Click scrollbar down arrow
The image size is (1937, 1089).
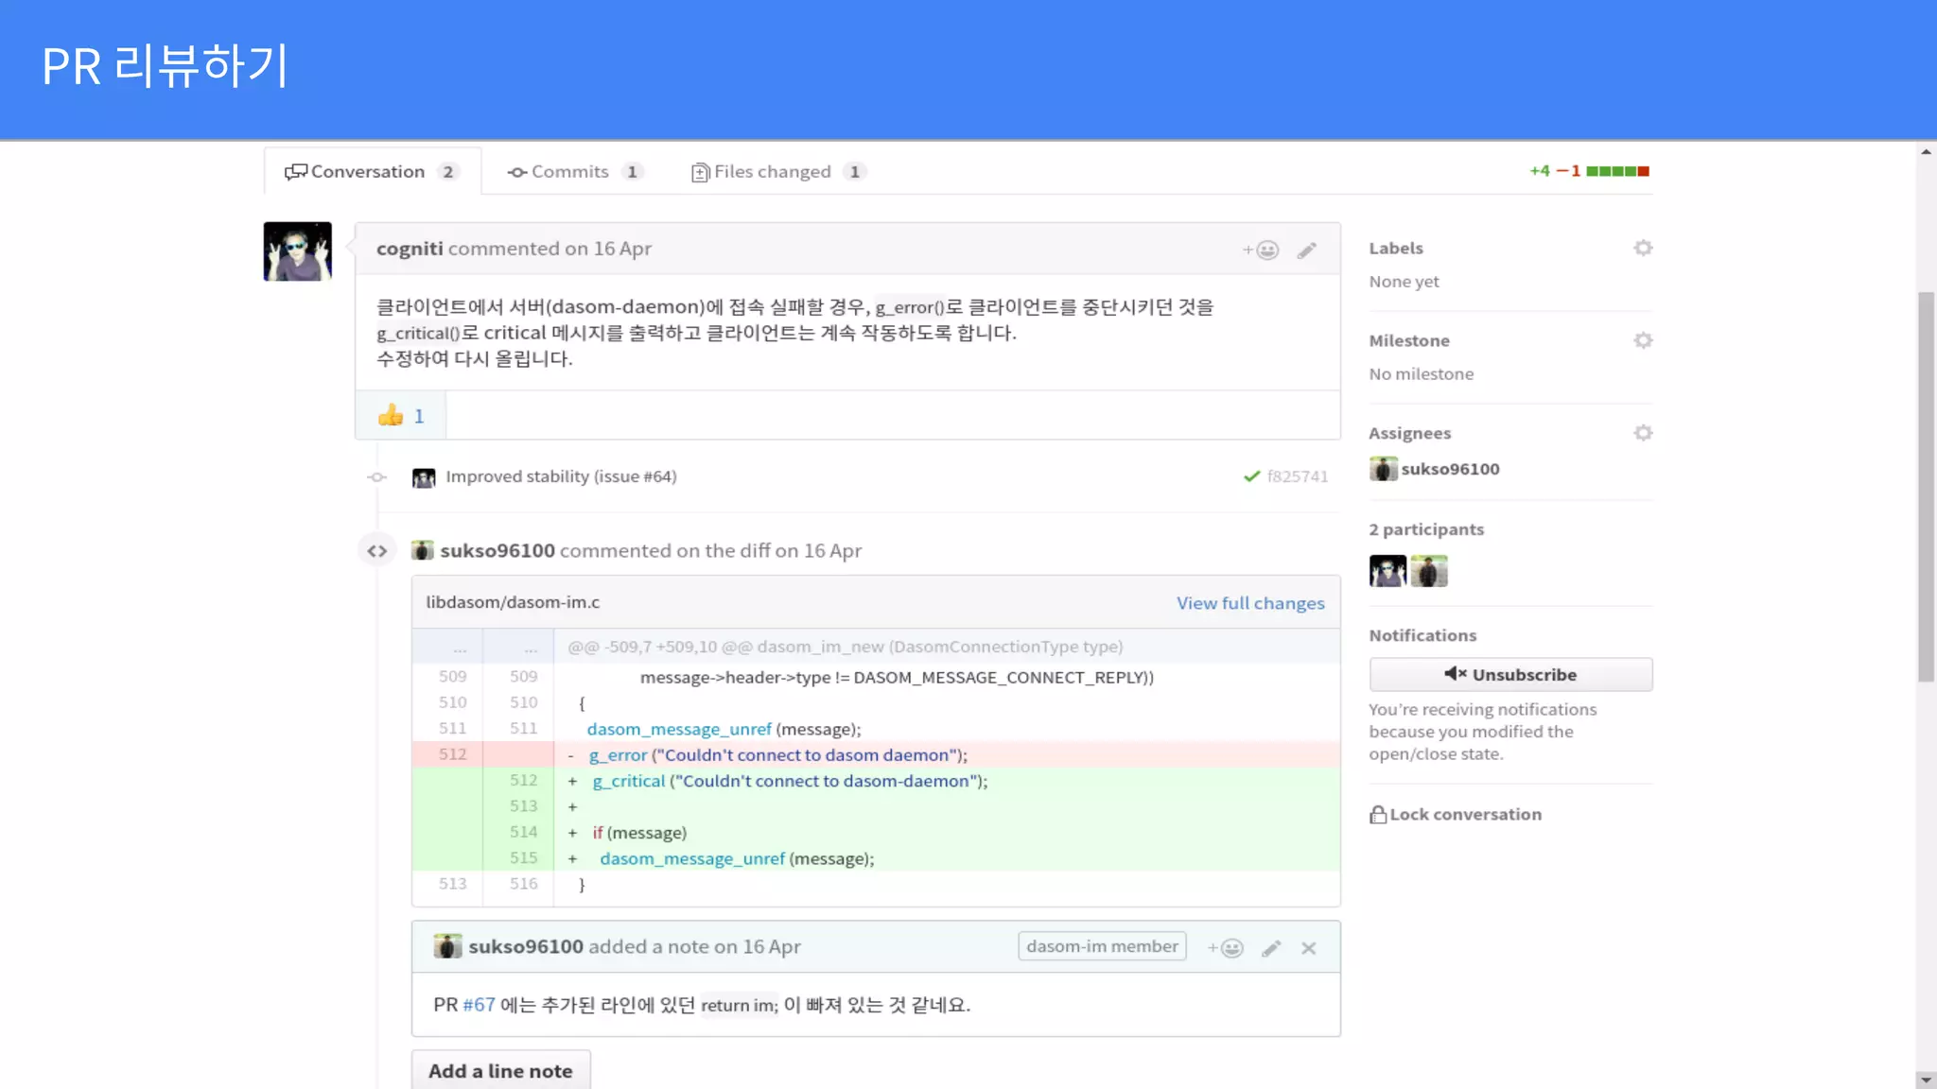(1926, 1080)
